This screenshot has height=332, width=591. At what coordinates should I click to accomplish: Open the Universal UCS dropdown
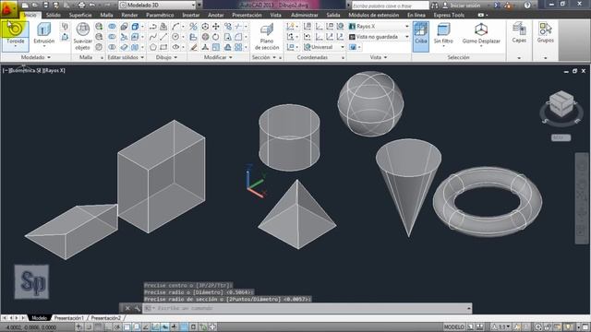coord(324,47)
